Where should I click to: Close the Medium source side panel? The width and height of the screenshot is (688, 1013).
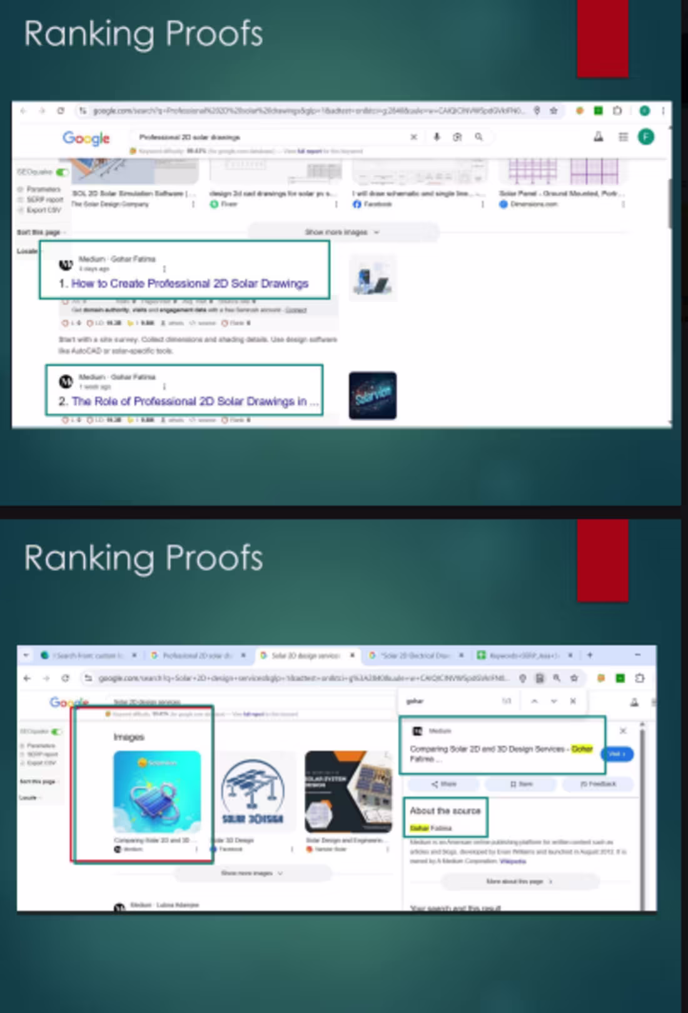coord(623,730)
